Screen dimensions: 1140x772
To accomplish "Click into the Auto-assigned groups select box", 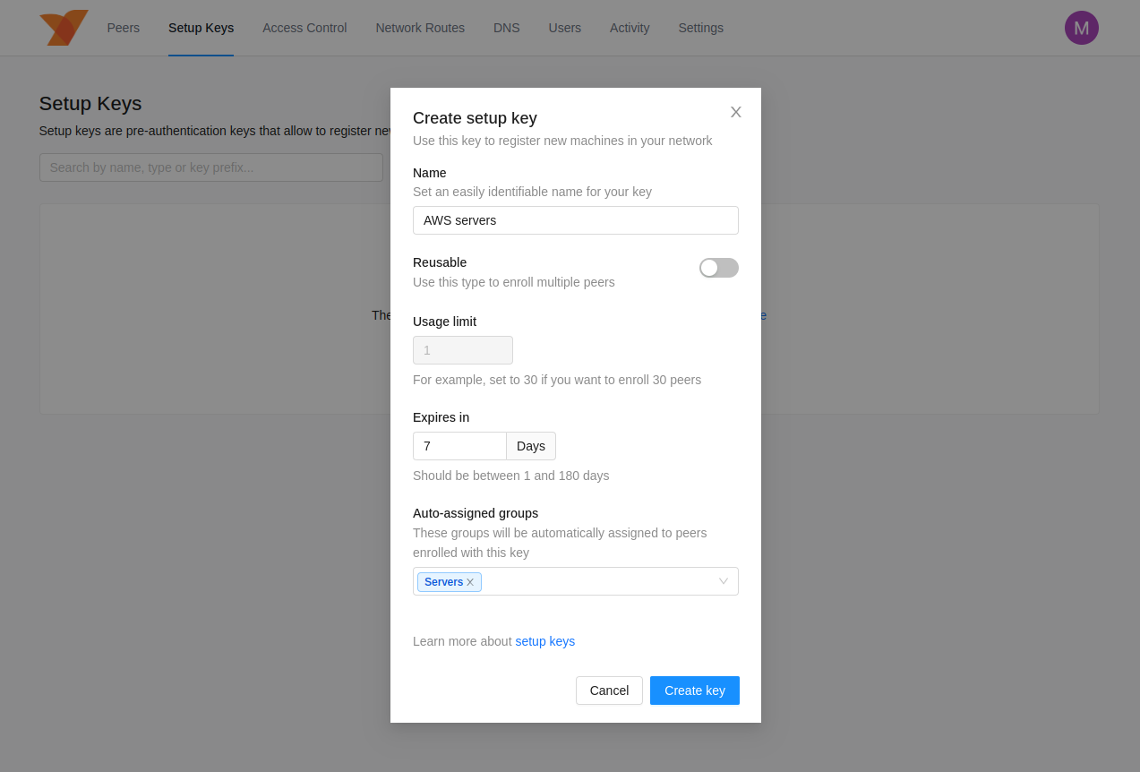I will (x=600, y=581).
